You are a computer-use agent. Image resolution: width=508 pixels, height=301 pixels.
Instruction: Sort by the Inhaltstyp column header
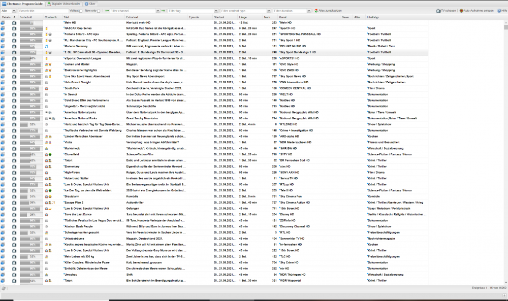click(397, 17)
